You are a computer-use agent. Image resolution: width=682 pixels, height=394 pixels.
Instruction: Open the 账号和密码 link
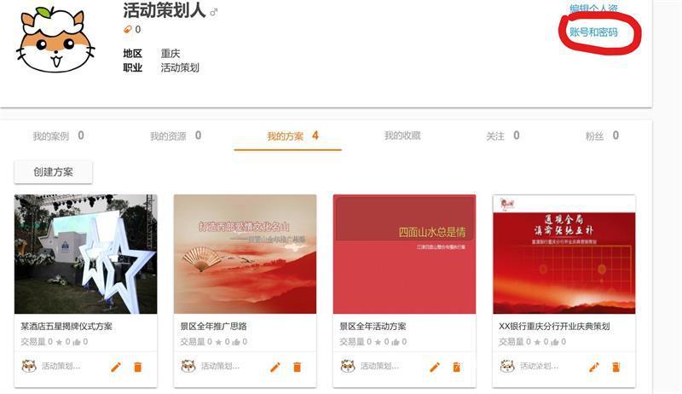(x=593, y=32)
